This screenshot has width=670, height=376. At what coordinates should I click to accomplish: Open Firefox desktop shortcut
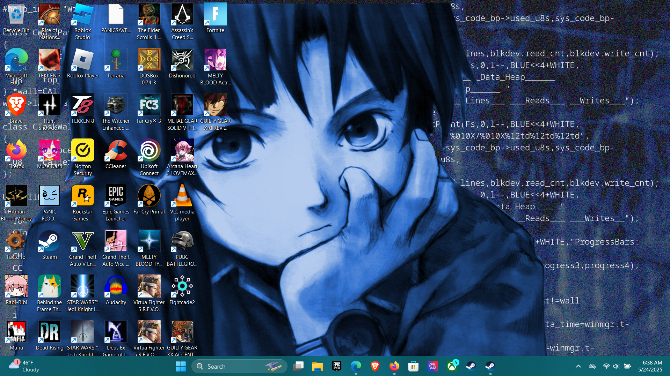[16, 155]
